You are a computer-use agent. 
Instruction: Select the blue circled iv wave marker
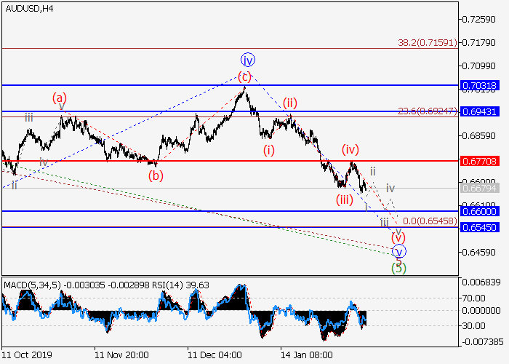pyautogui.click(x=248, y=60)
